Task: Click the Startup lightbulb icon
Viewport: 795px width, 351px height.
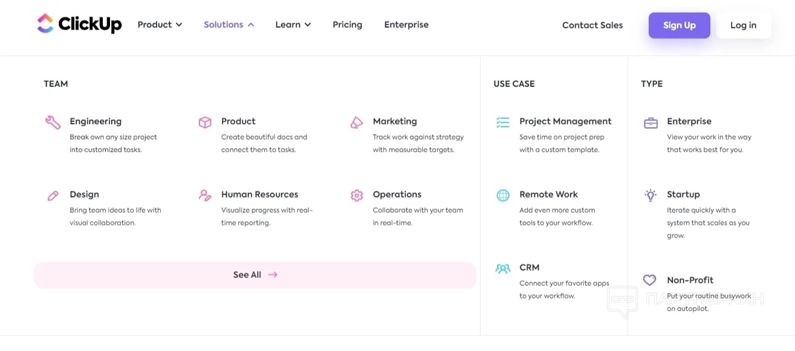Action: pyautogui.click(x=651, y=196)
